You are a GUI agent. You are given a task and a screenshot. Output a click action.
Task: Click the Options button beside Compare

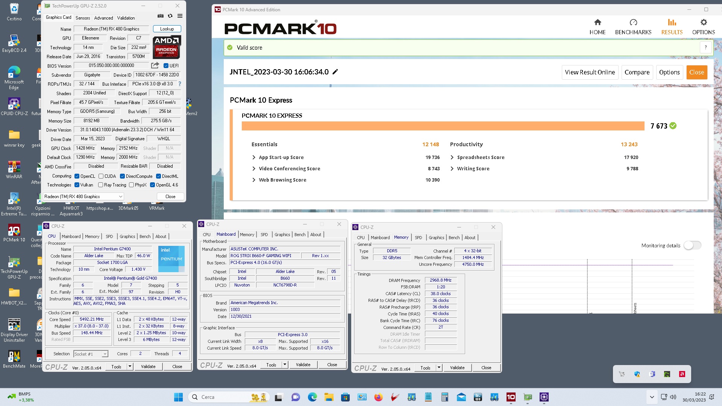tap(669, 72)
